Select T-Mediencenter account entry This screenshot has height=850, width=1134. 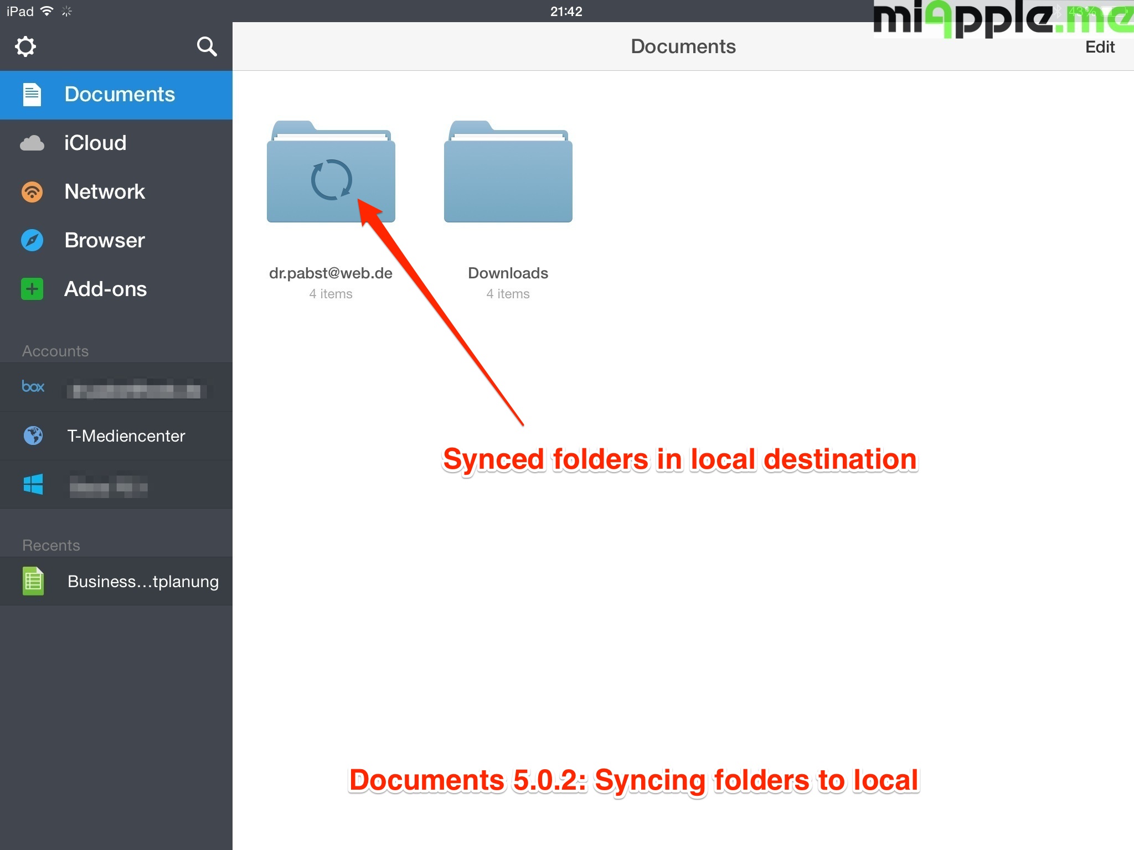point(126,436)
